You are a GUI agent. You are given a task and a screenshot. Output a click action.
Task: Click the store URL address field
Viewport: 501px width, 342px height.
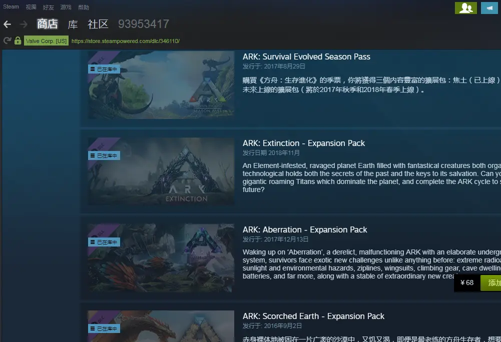click(x=126, y=41)
